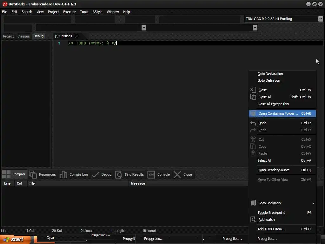Open the View menu
The height and width of the screenshot is (244, 325).
coord(40,12)
